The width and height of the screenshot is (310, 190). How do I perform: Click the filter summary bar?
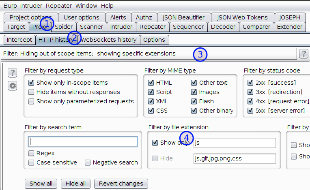click(149, 53)
